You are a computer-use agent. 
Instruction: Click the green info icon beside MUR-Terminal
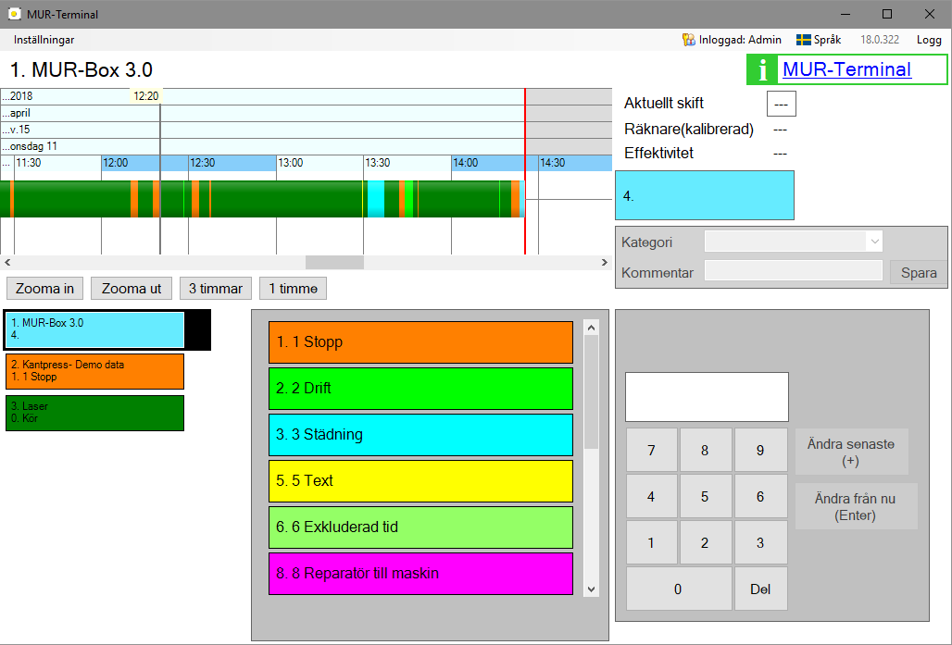click(x=762, y=70)
